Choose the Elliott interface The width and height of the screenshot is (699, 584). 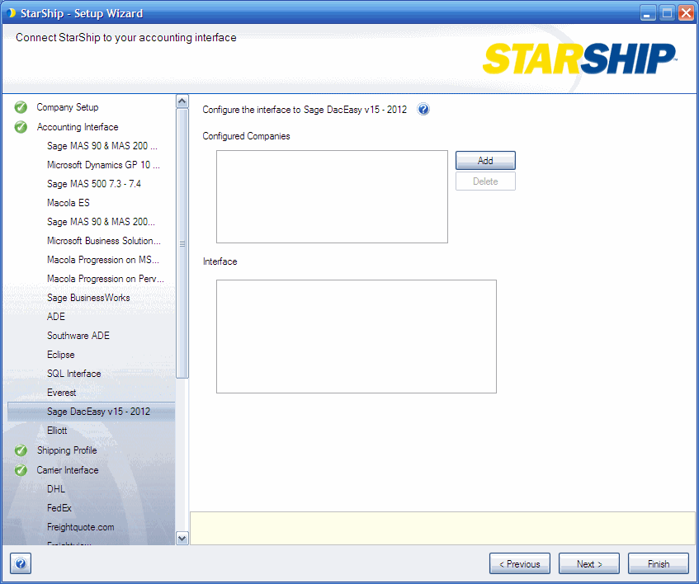point(57,431)
